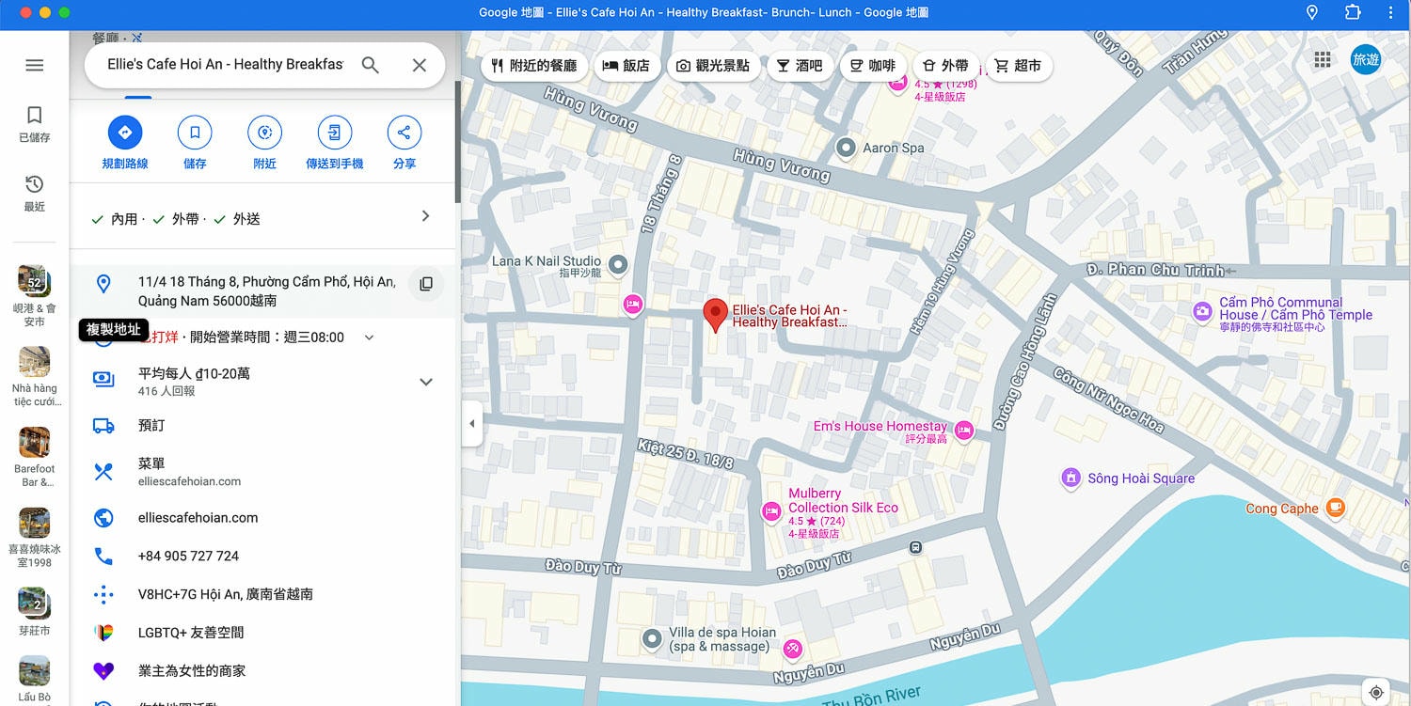Open elliescafehoian.com website link
This screenshot has height=706, width=1411.
click(198, 518)
